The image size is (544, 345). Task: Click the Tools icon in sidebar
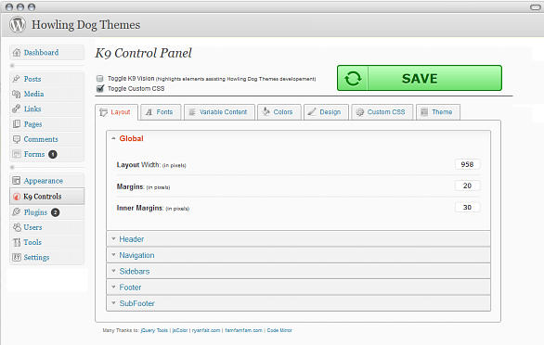(x=17, y=242)
